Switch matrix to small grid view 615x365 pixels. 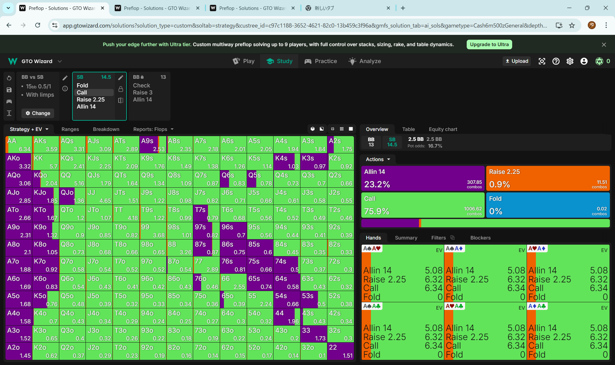[342, 129]
